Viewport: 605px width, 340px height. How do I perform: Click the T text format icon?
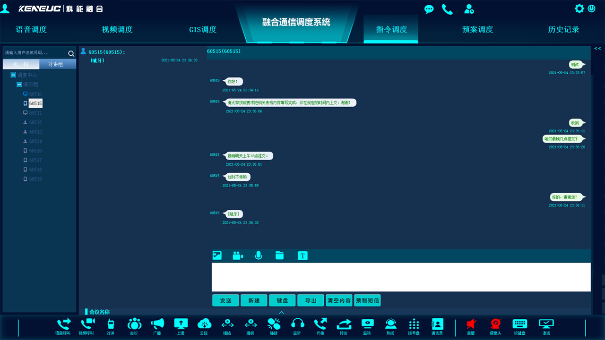pos(302,255)
